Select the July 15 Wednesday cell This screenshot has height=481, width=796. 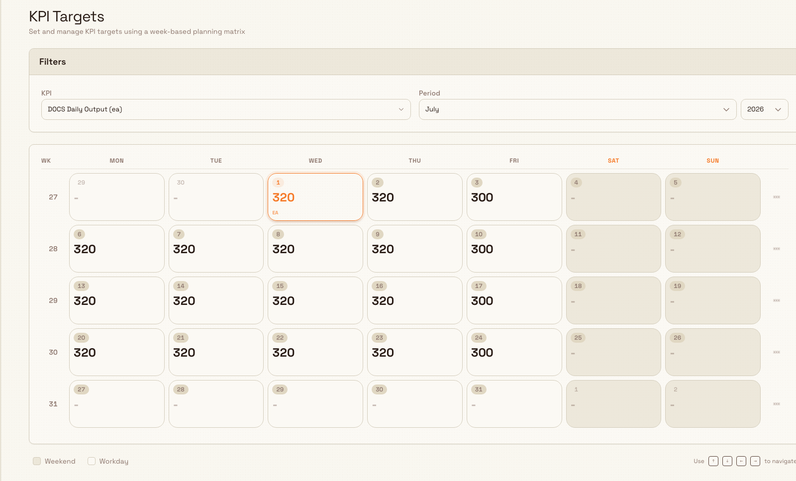(x=315, y=300)
